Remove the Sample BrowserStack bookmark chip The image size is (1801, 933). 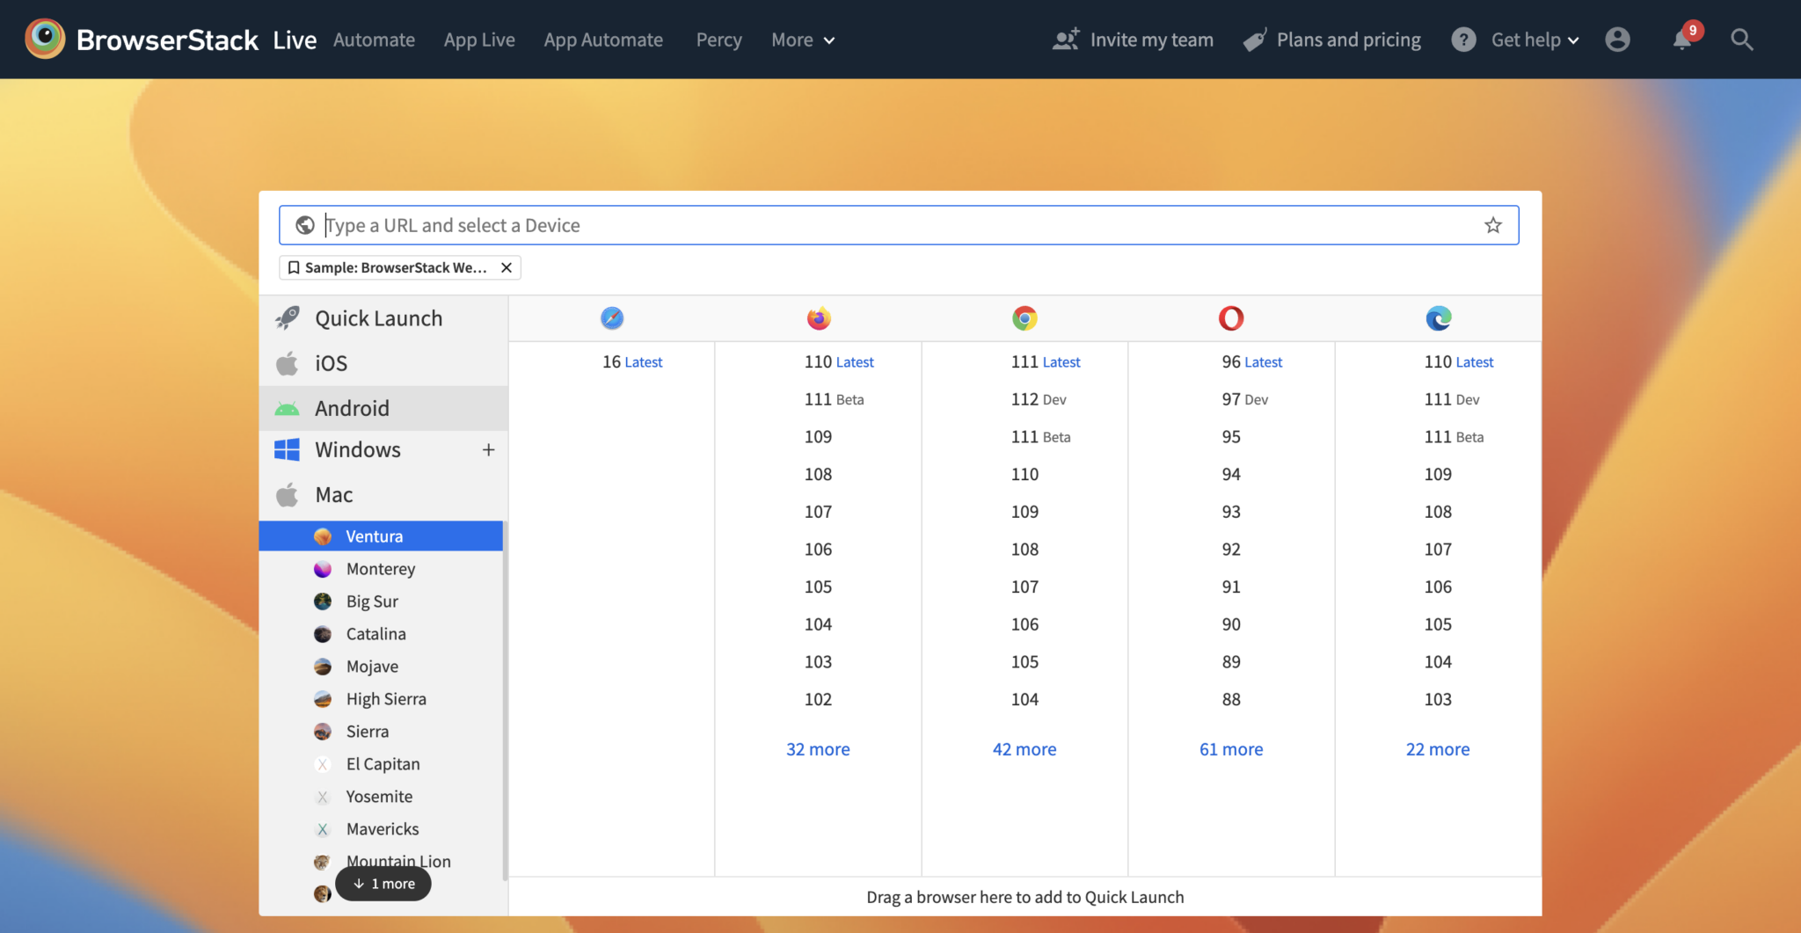(507, 267)
